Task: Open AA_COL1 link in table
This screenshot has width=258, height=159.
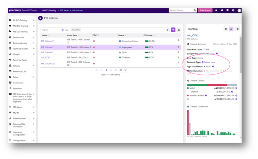Action: point(45,58)
